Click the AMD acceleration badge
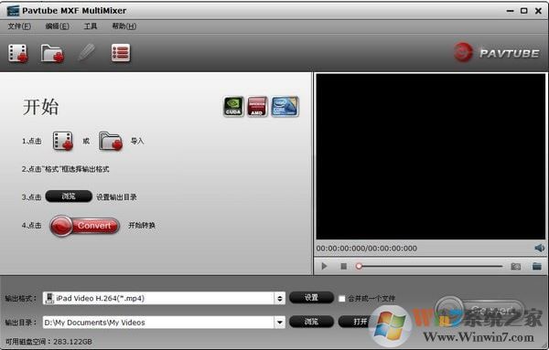This screenshot has height=350, width=549. pos(257,106)
